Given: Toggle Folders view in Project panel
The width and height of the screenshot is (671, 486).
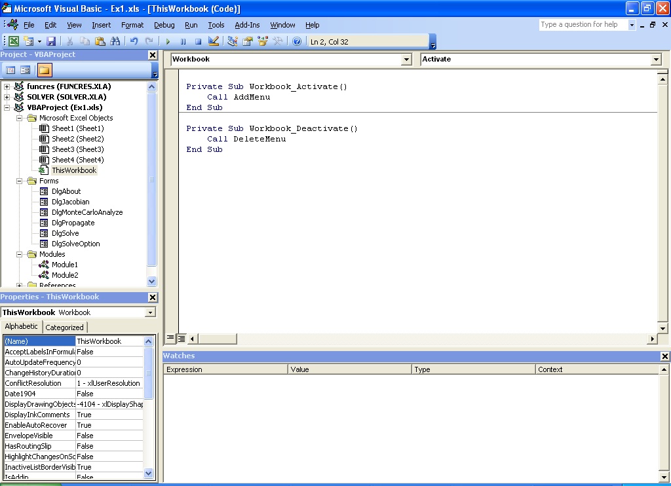Looking at the screenshot, I should pyautogui.click(x=44, y=69).
